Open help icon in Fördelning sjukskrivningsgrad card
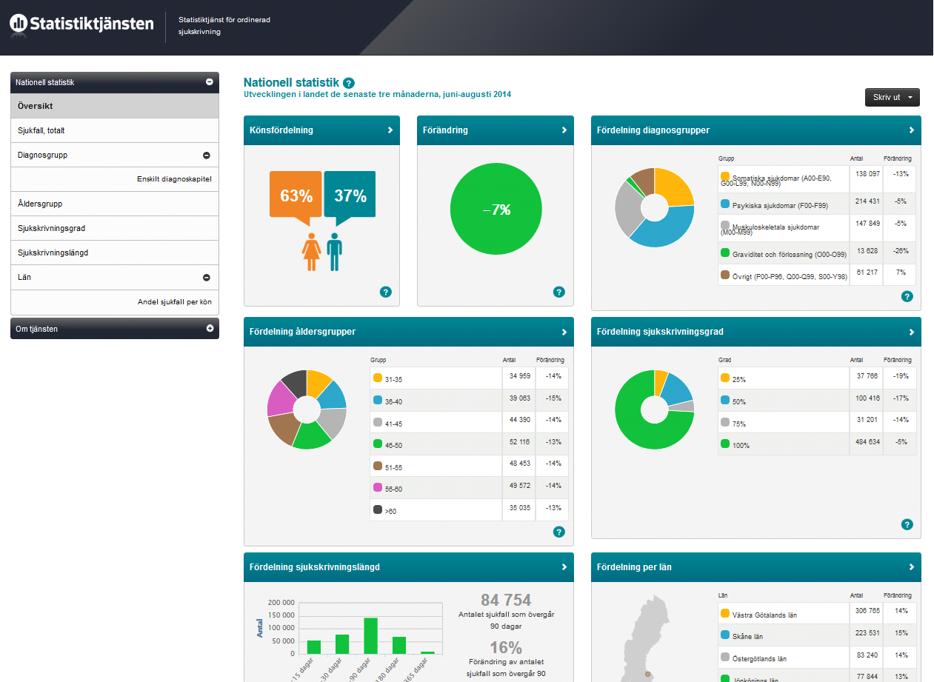The height and width of the screenshot is (682, 934). click(907, 524)
